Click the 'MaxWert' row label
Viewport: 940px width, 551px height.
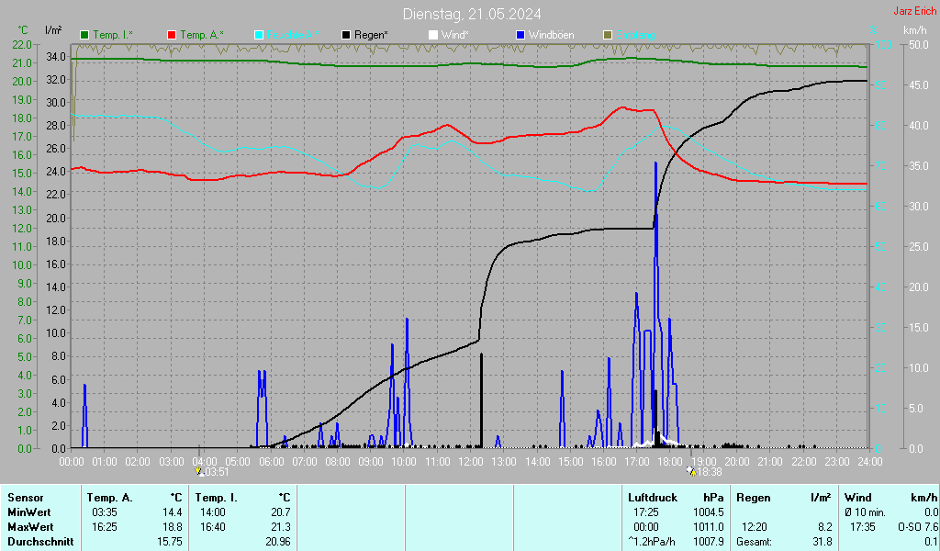coord(30,527)
